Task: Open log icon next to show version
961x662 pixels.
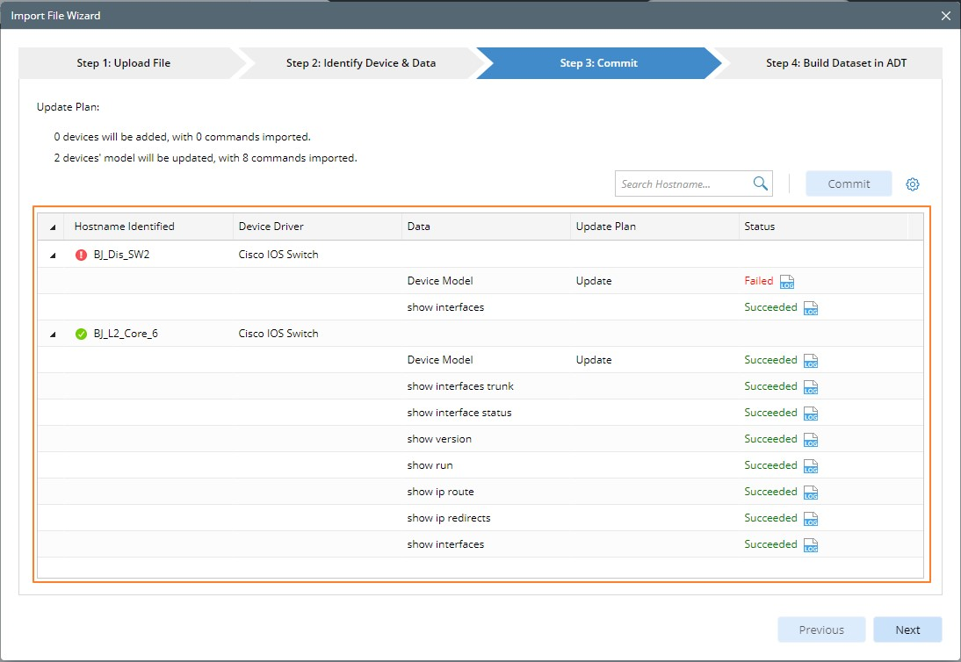Action: [x=811, y=440]
